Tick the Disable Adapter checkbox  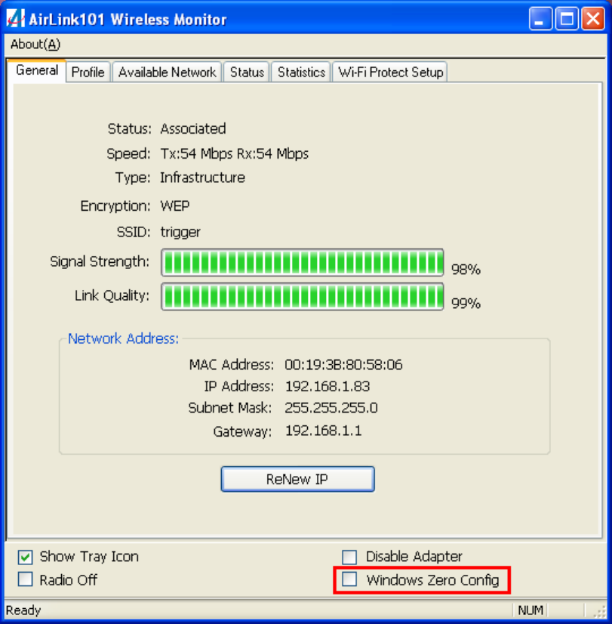click(x=349, y=557)
